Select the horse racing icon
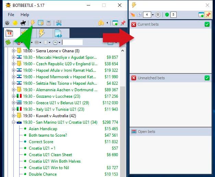The width and height of the screenshot is (215, 177). click(x=23, y=23)
